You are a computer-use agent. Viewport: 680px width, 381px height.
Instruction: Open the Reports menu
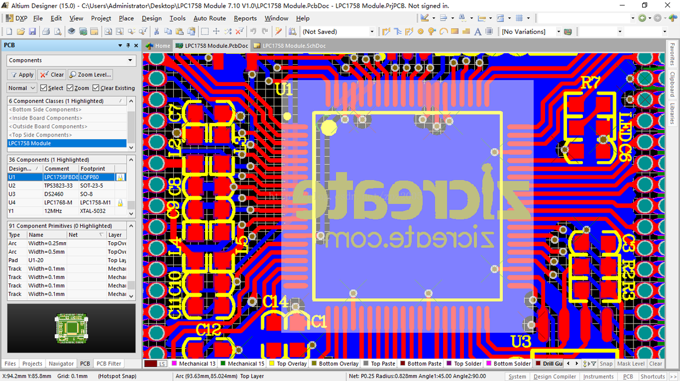245,18
